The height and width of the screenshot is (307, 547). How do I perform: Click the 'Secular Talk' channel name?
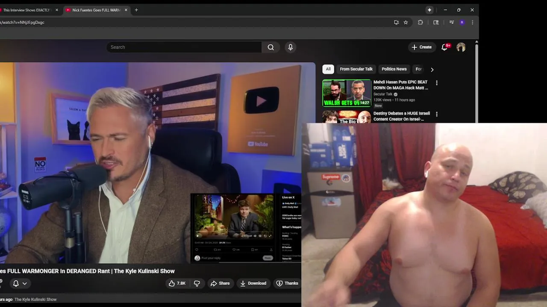pos(383,94)
